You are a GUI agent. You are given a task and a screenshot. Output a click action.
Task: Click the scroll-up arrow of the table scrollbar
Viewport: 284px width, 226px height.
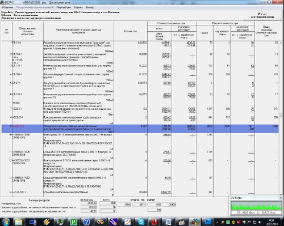tap(281, 43)
